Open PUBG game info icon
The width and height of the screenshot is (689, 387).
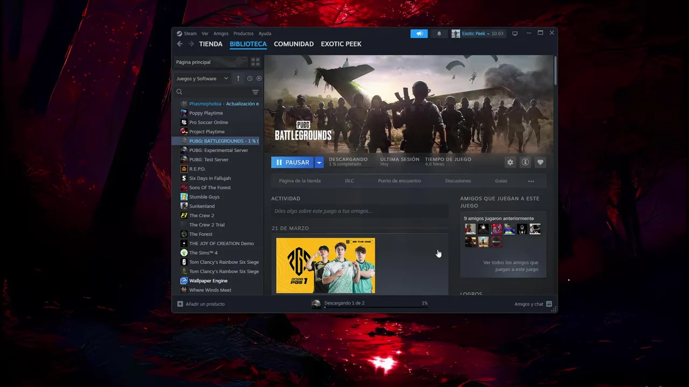click(x=525, y=162)
